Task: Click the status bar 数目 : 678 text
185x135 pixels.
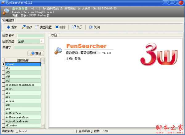Action: 101,131
